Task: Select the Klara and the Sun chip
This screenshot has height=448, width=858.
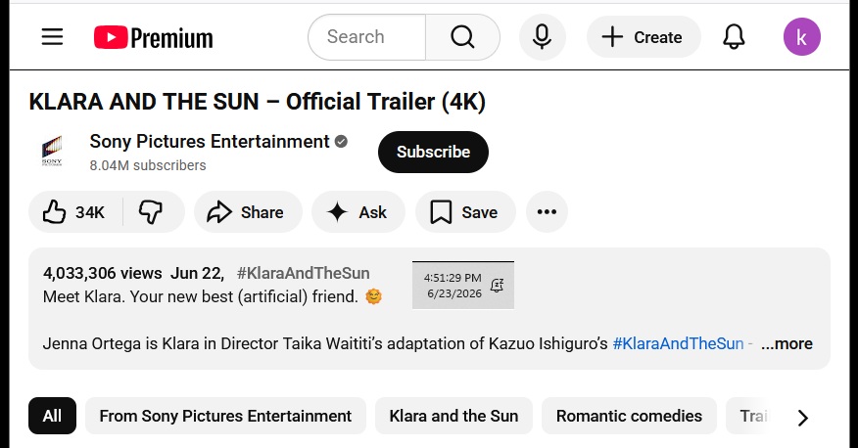Action: [x=453, y=416]
